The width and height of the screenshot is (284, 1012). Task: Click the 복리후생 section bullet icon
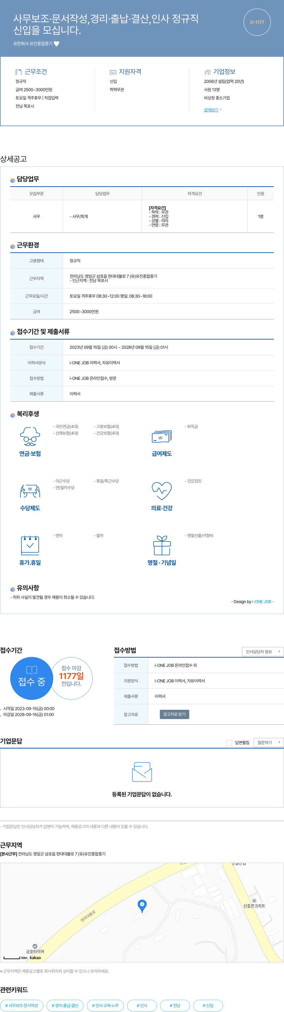tap(13, 415)
